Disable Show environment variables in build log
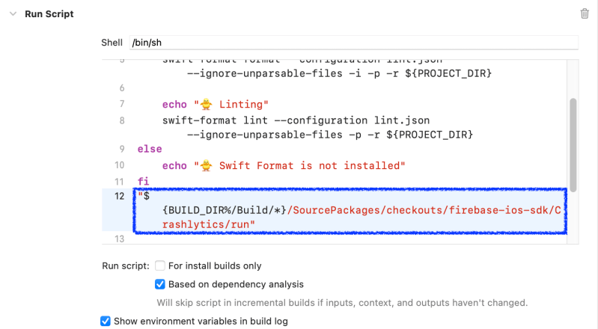The height and width of the screenshot is (329, 598). pyautogui.click(x=106, y=322)
